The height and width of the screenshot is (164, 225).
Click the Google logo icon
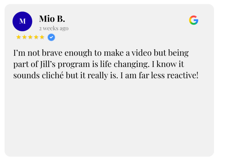click(193, 20)
